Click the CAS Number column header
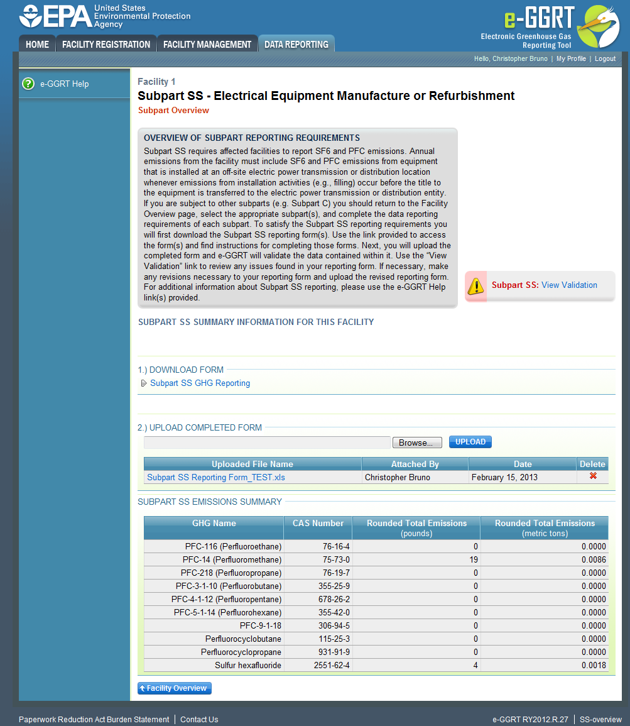 318,528
